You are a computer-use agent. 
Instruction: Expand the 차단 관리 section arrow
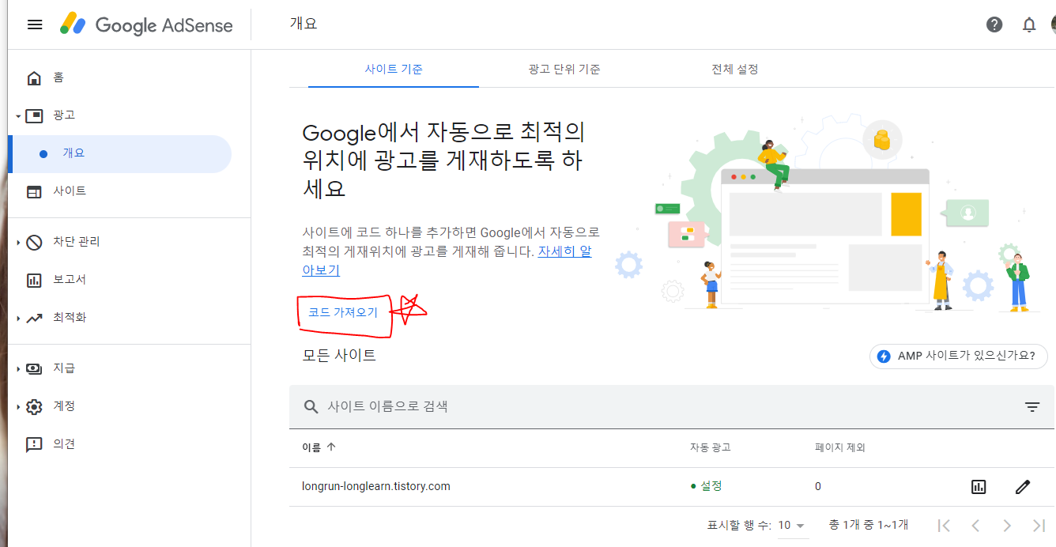[17, 243]
